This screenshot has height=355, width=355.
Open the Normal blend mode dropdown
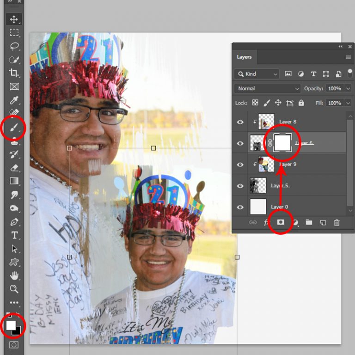tap(268, 88)
